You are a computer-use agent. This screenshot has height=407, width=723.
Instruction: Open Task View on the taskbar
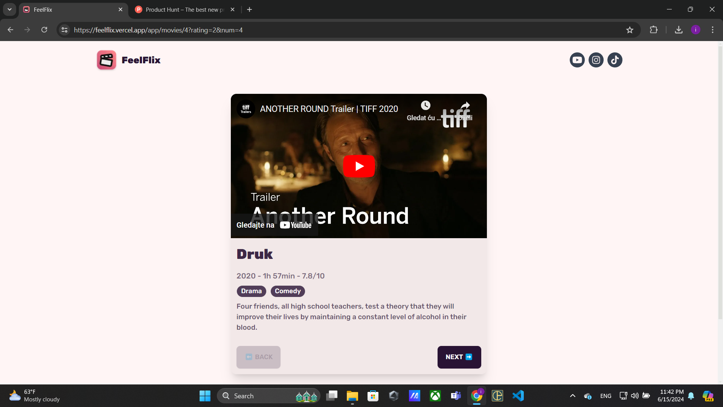[x=332, y=396]
